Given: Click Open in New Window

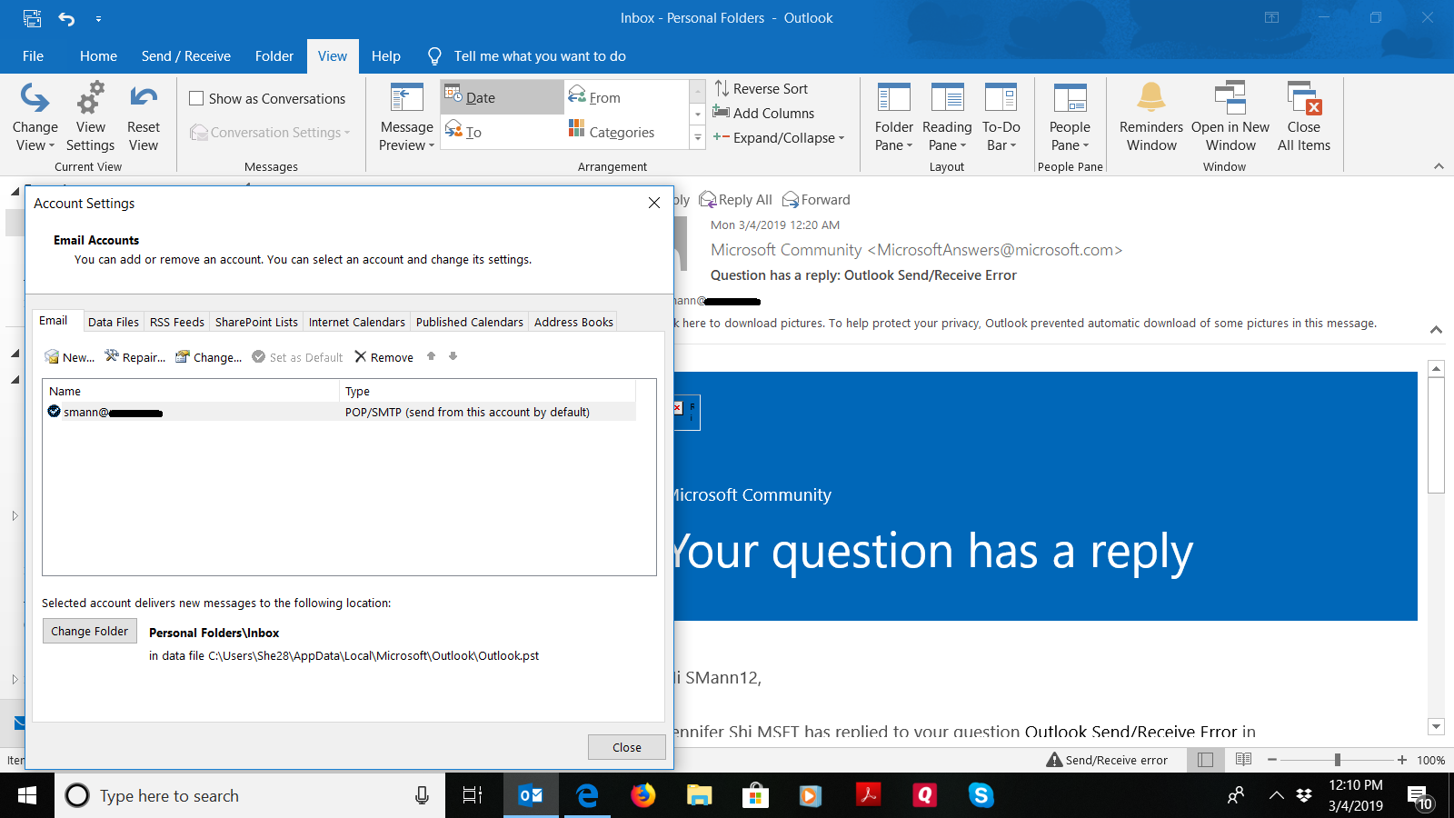Looking at the screenshot, I should point(1230,117).
